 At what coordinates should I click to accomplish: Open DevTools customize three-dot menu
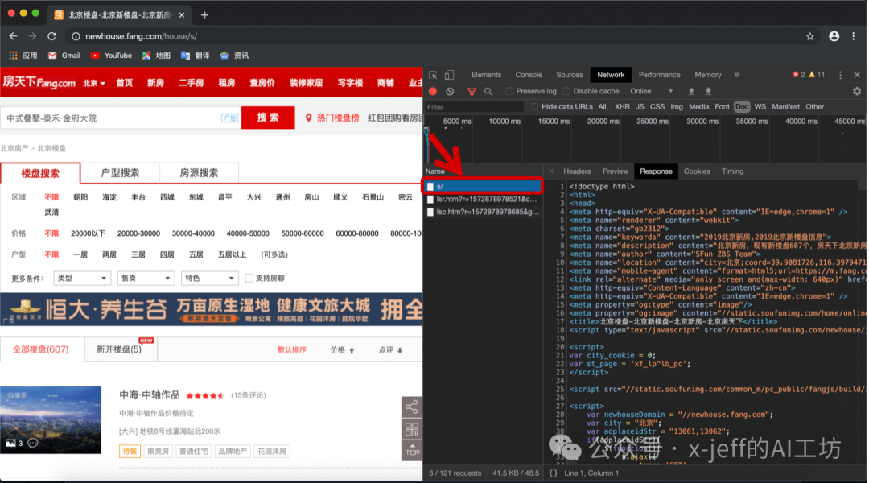click(x=840, y=75)
